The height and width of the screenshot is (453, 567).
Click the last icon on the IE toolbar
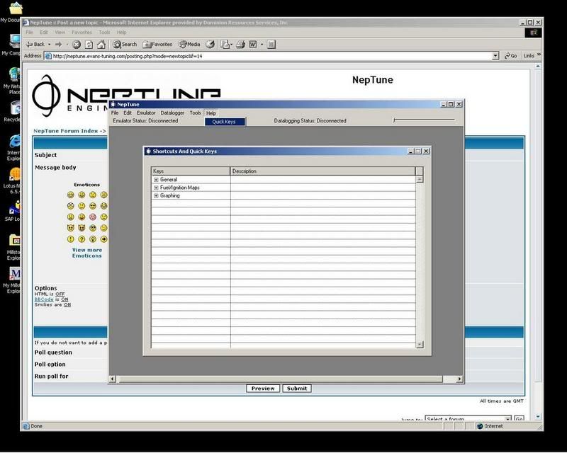tap(271, 45)
